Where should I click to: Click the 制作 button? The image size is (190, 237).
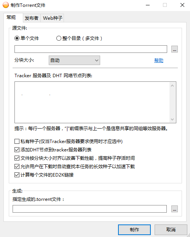[x=134, y=230]
